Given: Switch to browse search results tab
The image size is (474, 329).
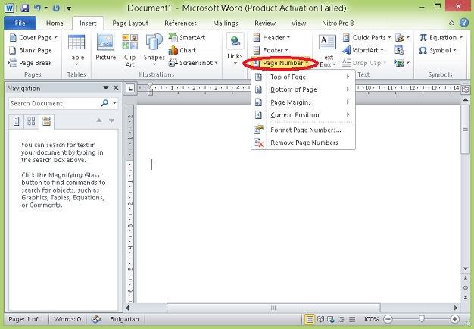Looking at the screenshot, I should pyautogui.click(x=46, y=121).
